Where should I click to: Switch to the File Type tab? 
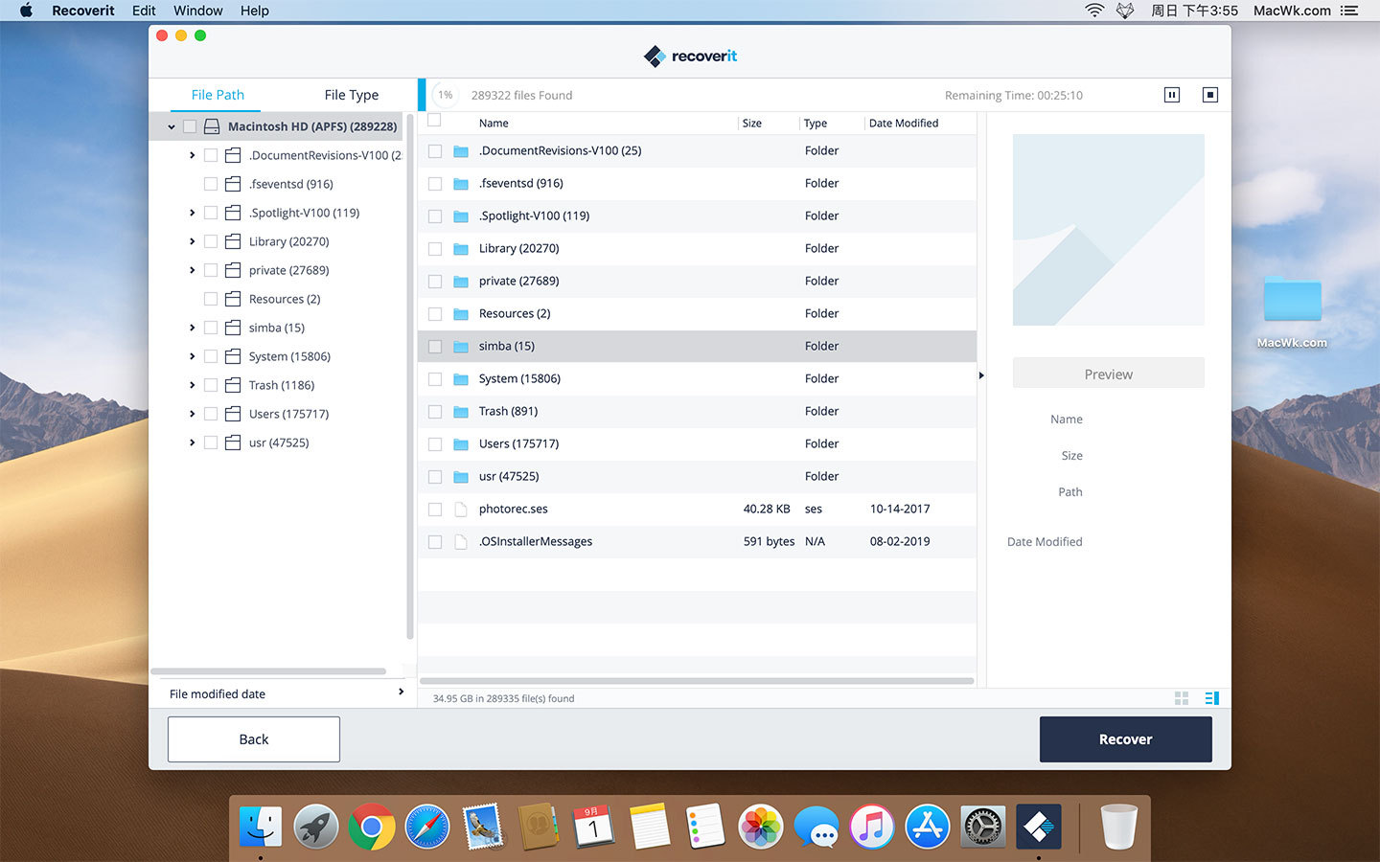tap(351, 95)
